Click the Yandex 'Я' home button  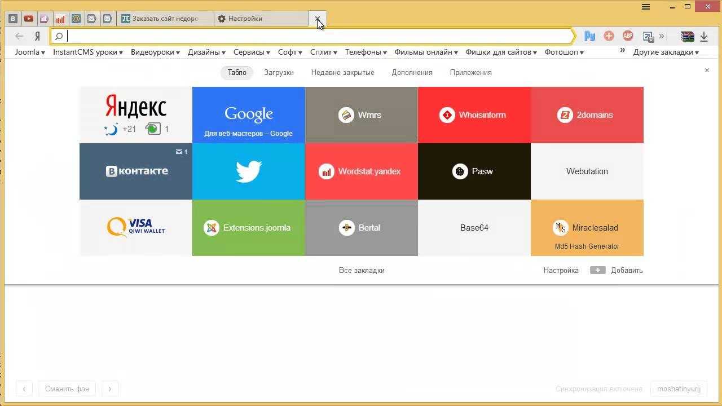point(37,36)
